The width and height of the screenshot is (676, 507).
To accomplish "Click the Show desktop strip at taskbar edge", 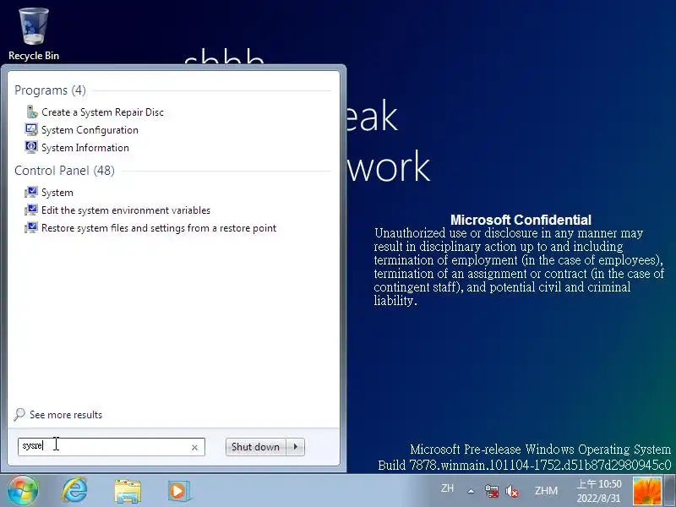I will (x=670, y=491).
